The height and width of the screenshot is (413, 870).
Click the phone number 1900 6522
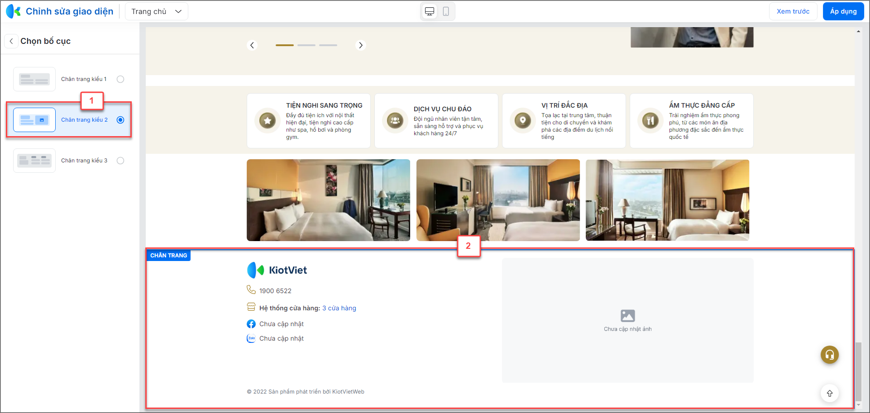pos(275,291)
